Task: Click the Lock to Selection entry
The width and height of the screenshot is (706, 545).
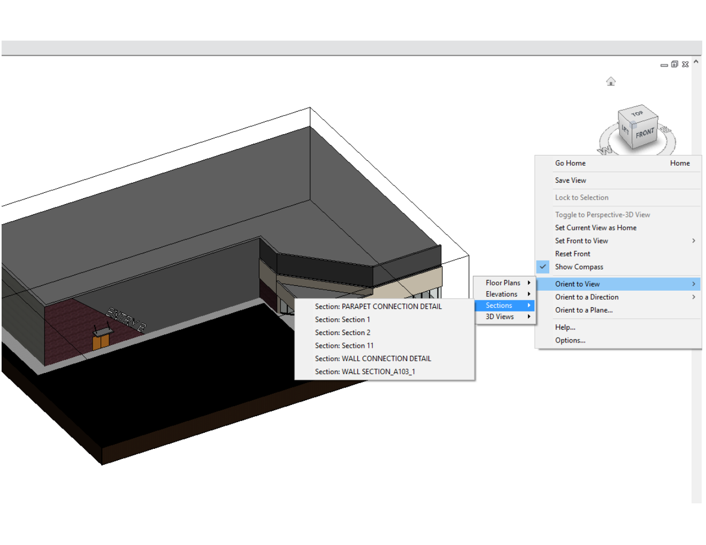Action: point(618,197)
